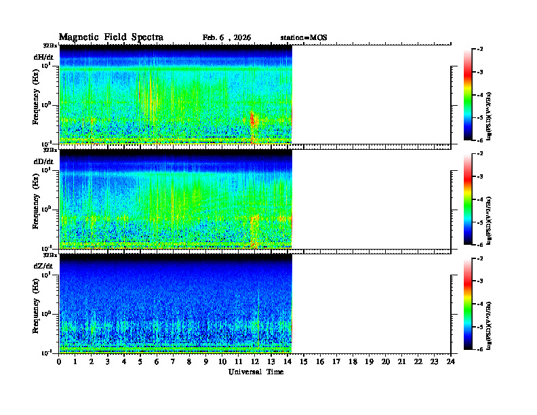Click hour 0 on the Universal Time axis
This screenshot has width=537, height=415.
59,362
